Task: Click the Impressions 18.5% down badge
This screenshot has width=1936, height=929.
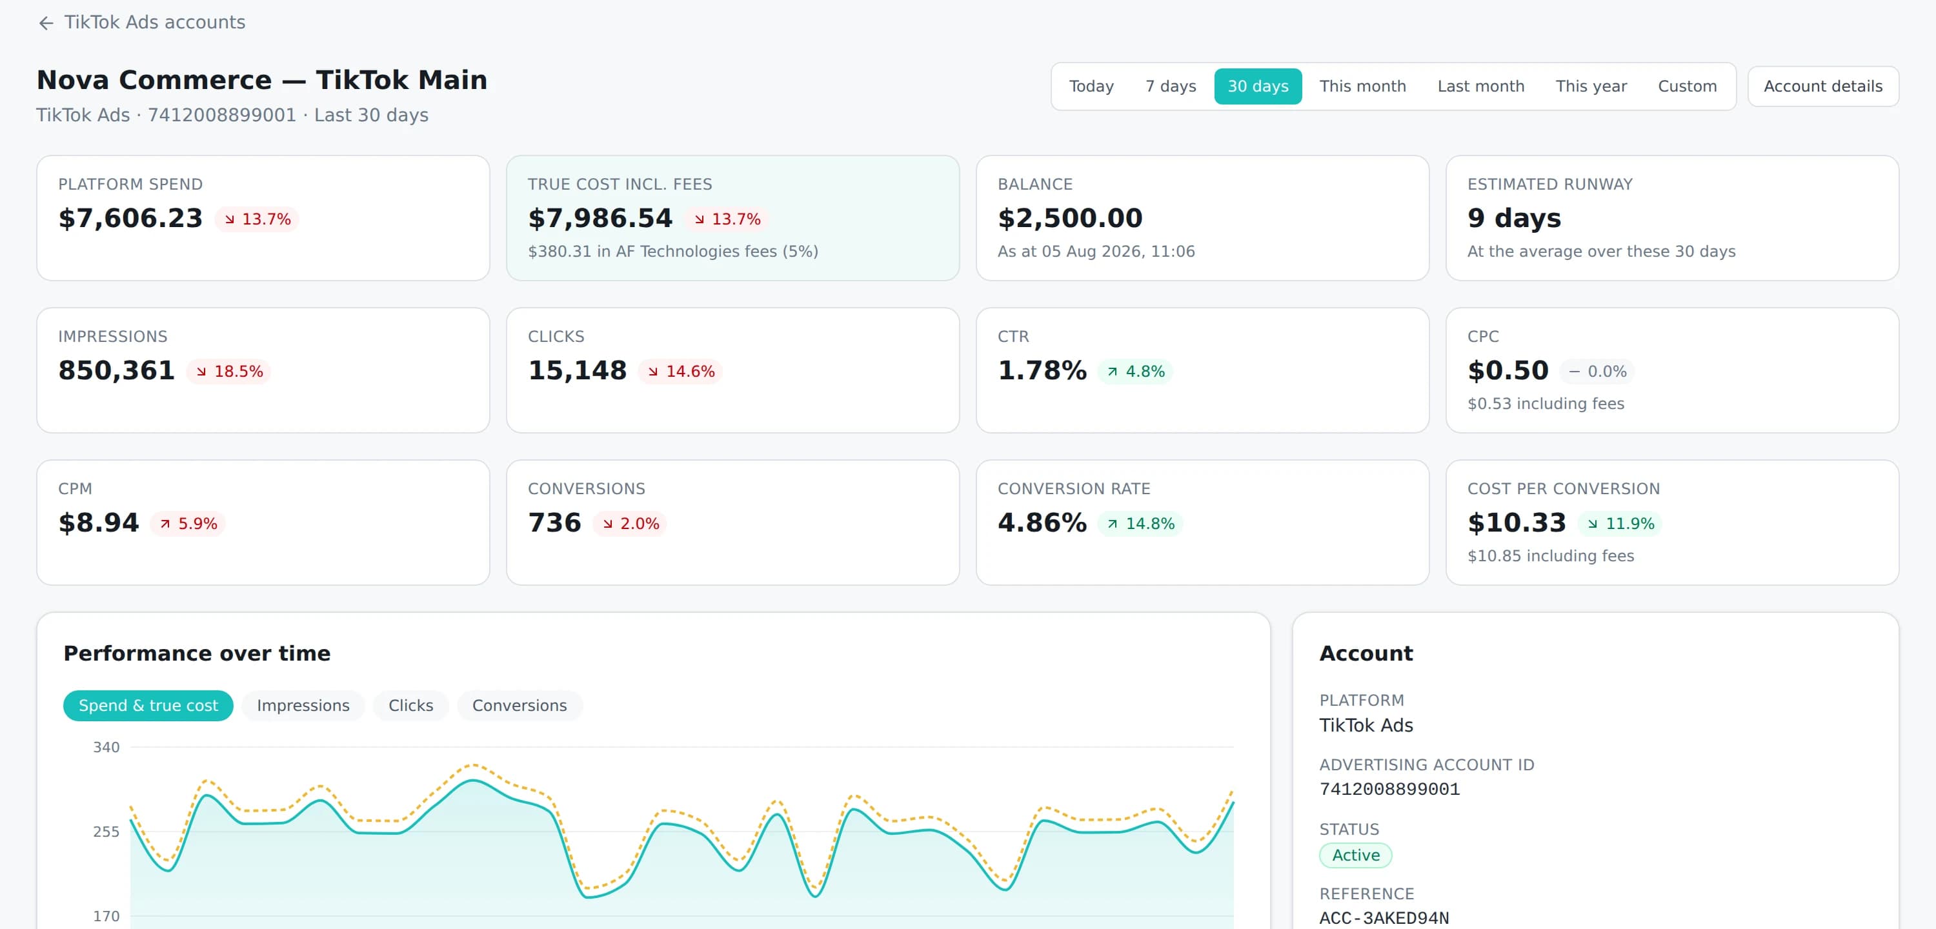Action: pyautogui.click(x=229, y=372)
